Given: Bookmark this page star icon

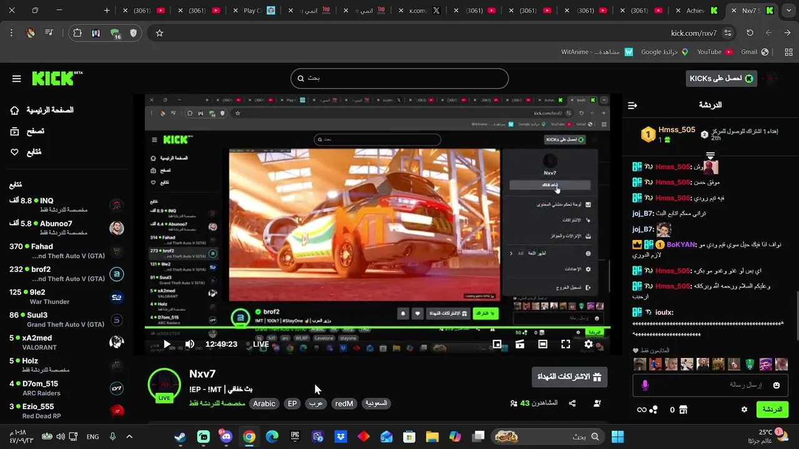Looking at the screenshot, I should coord(160,33).
